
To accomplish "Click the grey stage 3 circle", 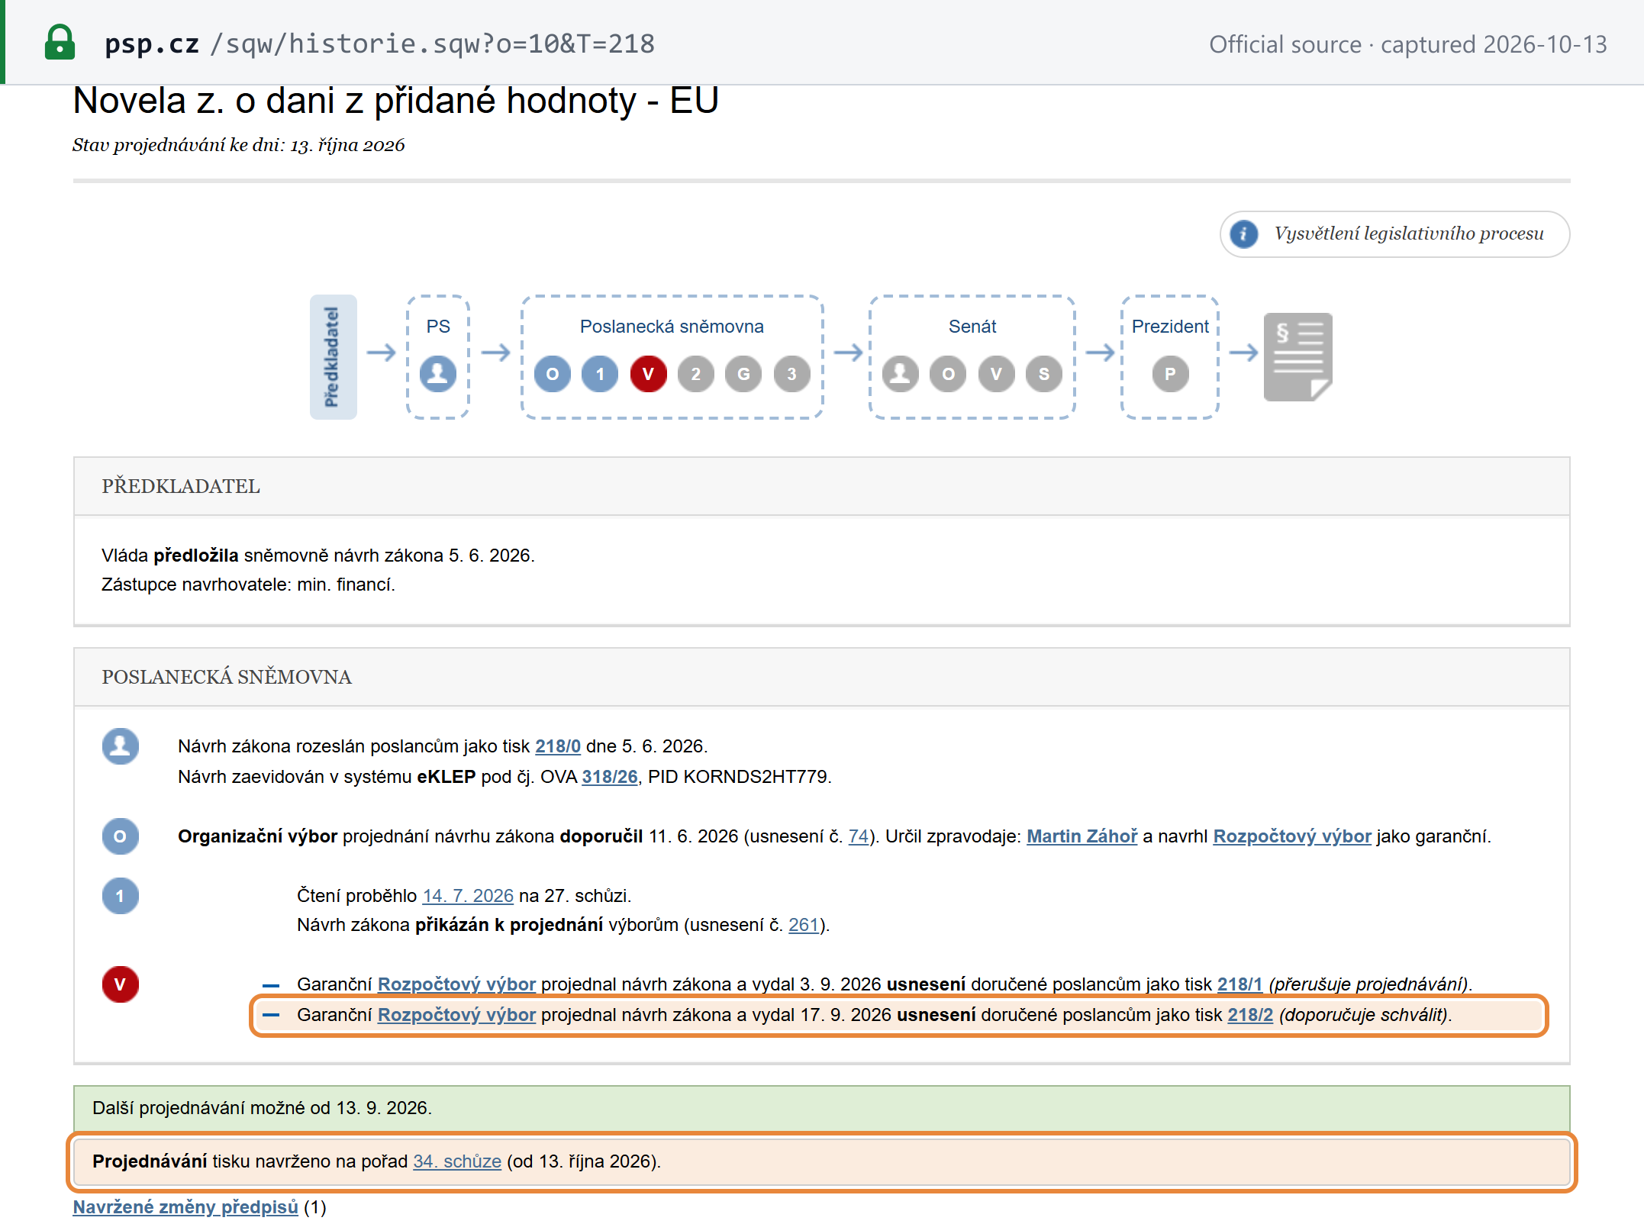I will click(791, 374).
